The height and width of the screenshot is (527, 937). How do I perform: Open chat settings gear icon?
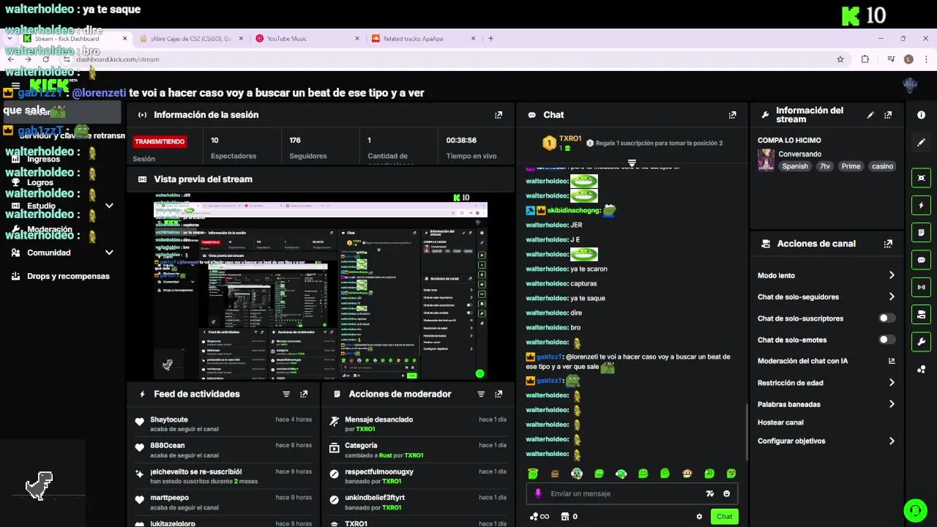(699, 517)
